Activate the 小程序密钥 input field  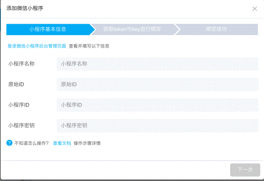click(157, 125)
